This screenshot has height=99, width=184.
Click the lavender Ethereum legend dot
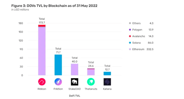click(130, 49)
